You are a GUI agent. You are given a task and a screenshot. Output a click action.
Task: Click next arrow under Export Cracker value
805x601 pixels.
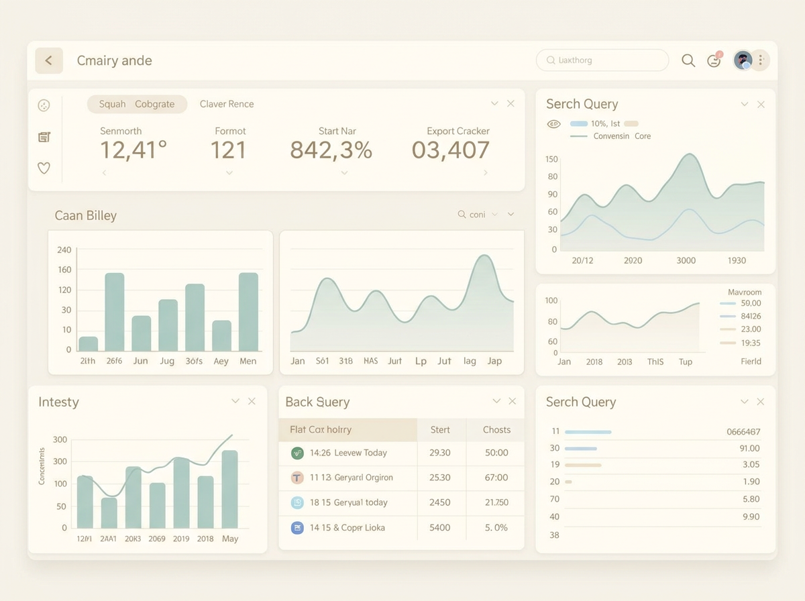(486, 173)
